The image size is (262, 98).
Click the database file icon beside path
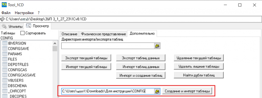coord(3,19)
